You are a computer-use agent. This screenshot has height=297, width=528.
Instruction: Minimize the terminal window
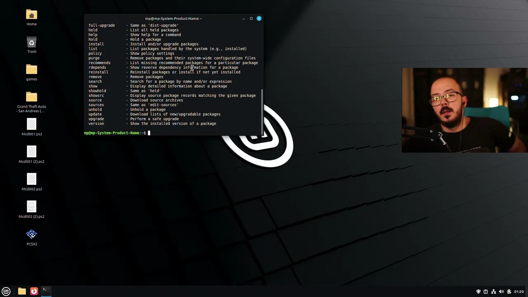(244, 19)
